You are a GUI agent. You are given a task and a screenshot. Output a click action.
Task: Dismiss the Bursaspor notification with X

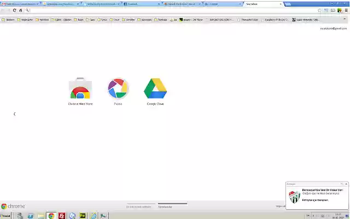tap(346, 184)
